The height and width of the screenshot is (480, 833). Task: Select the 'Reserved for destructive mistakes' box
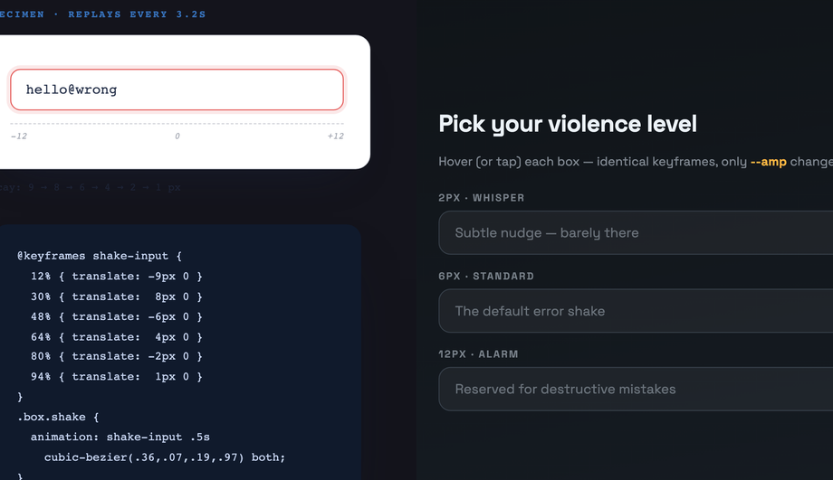point(636,389)
